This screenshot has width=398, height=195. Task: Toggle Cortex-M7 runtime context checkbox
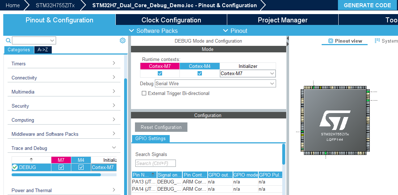point(160,73)
